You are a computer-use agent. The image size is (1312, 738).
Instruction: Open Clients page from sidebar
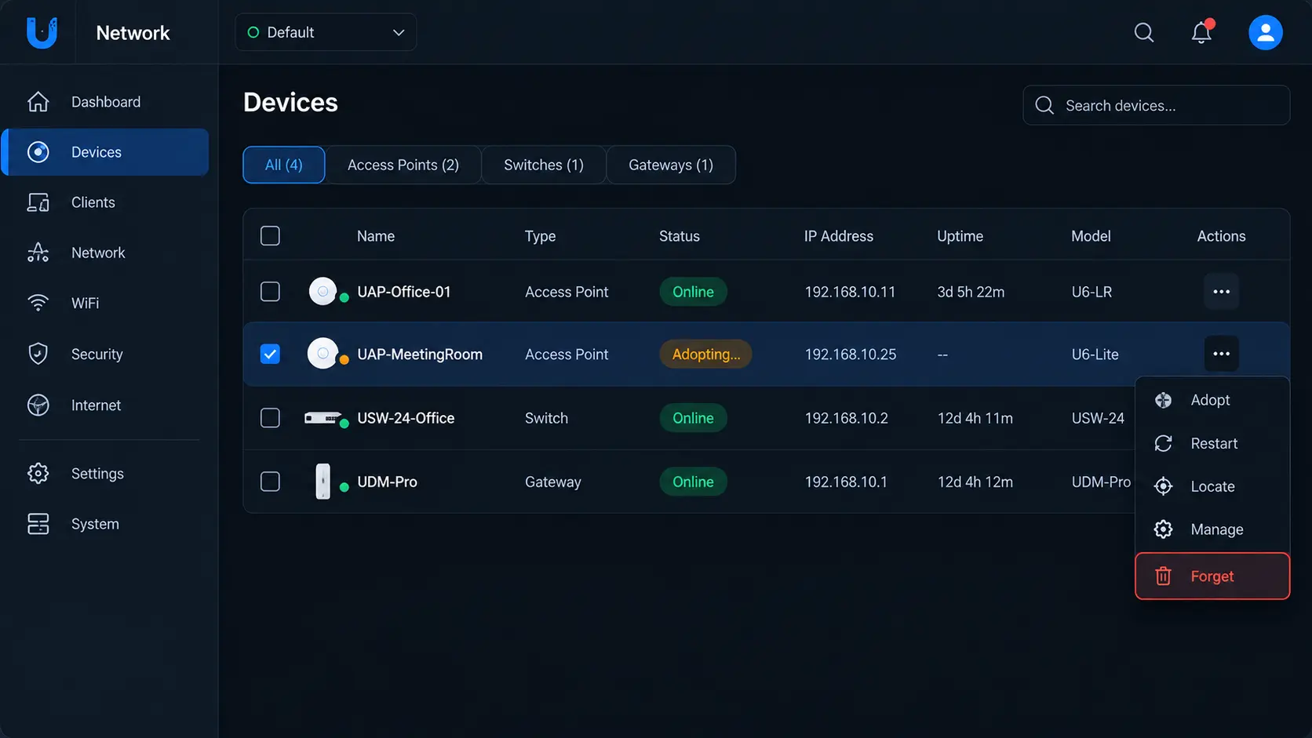[106, 202]
